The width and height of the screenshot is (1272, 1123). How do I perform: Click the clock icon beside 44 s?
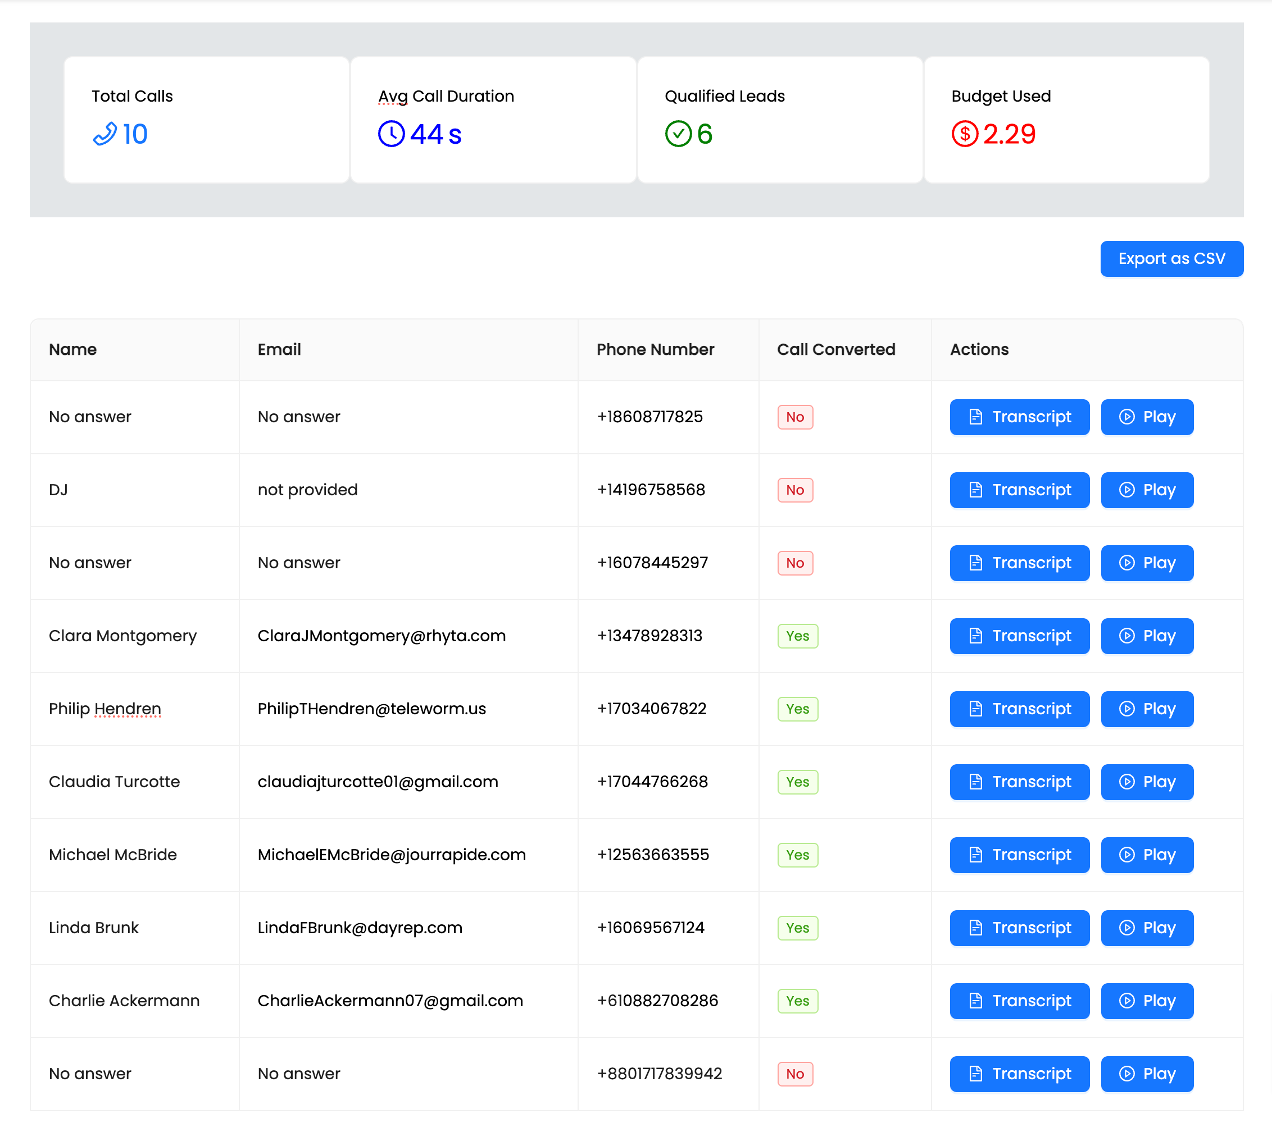[392, 134]
